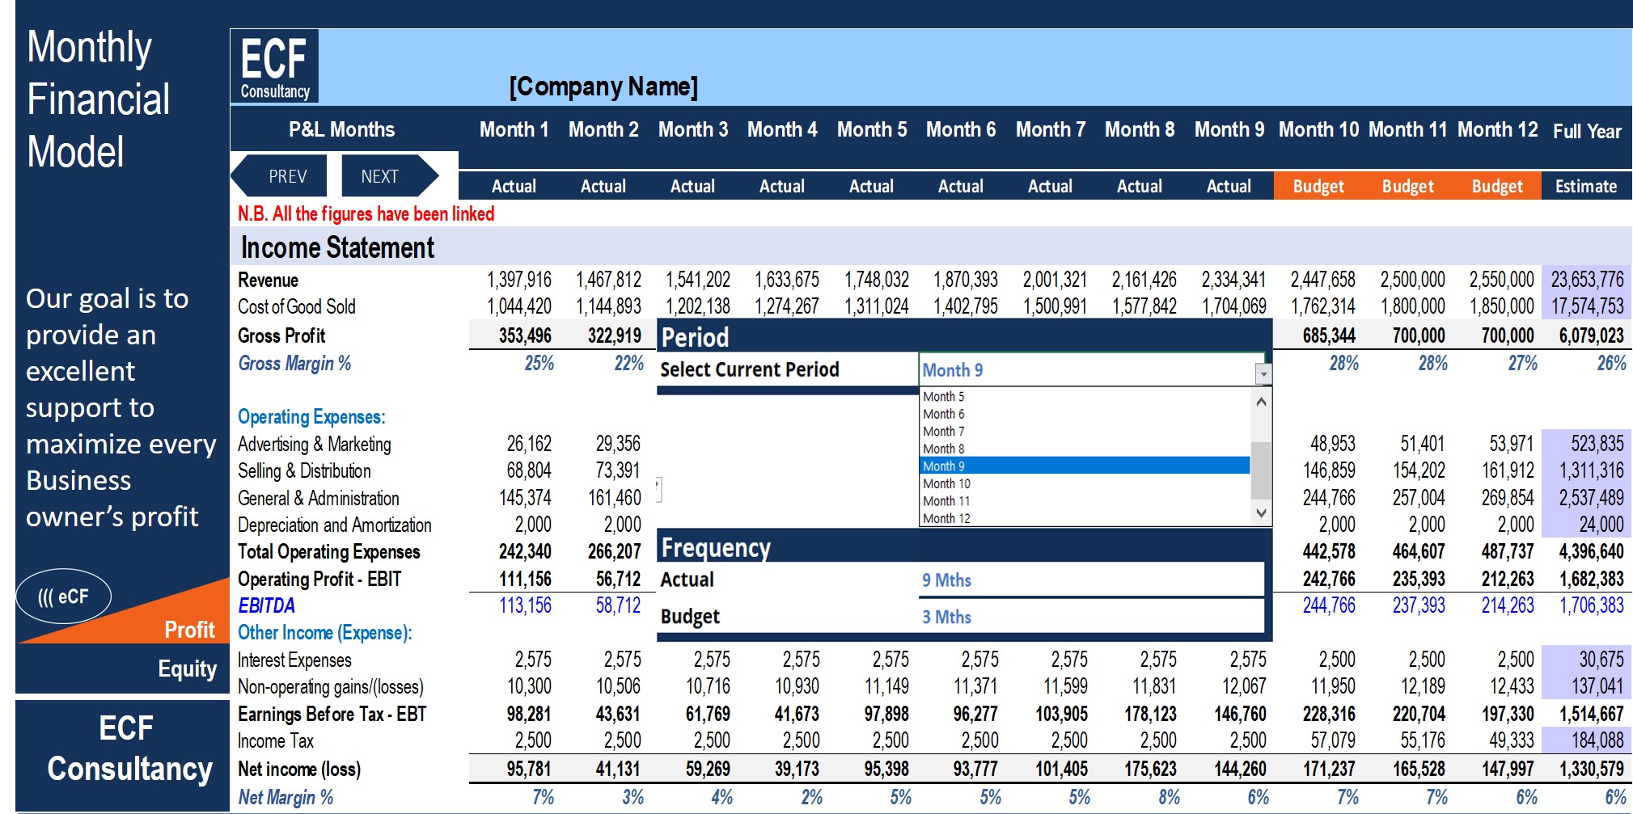Select the Month 2 column header

tap(603, 129)
